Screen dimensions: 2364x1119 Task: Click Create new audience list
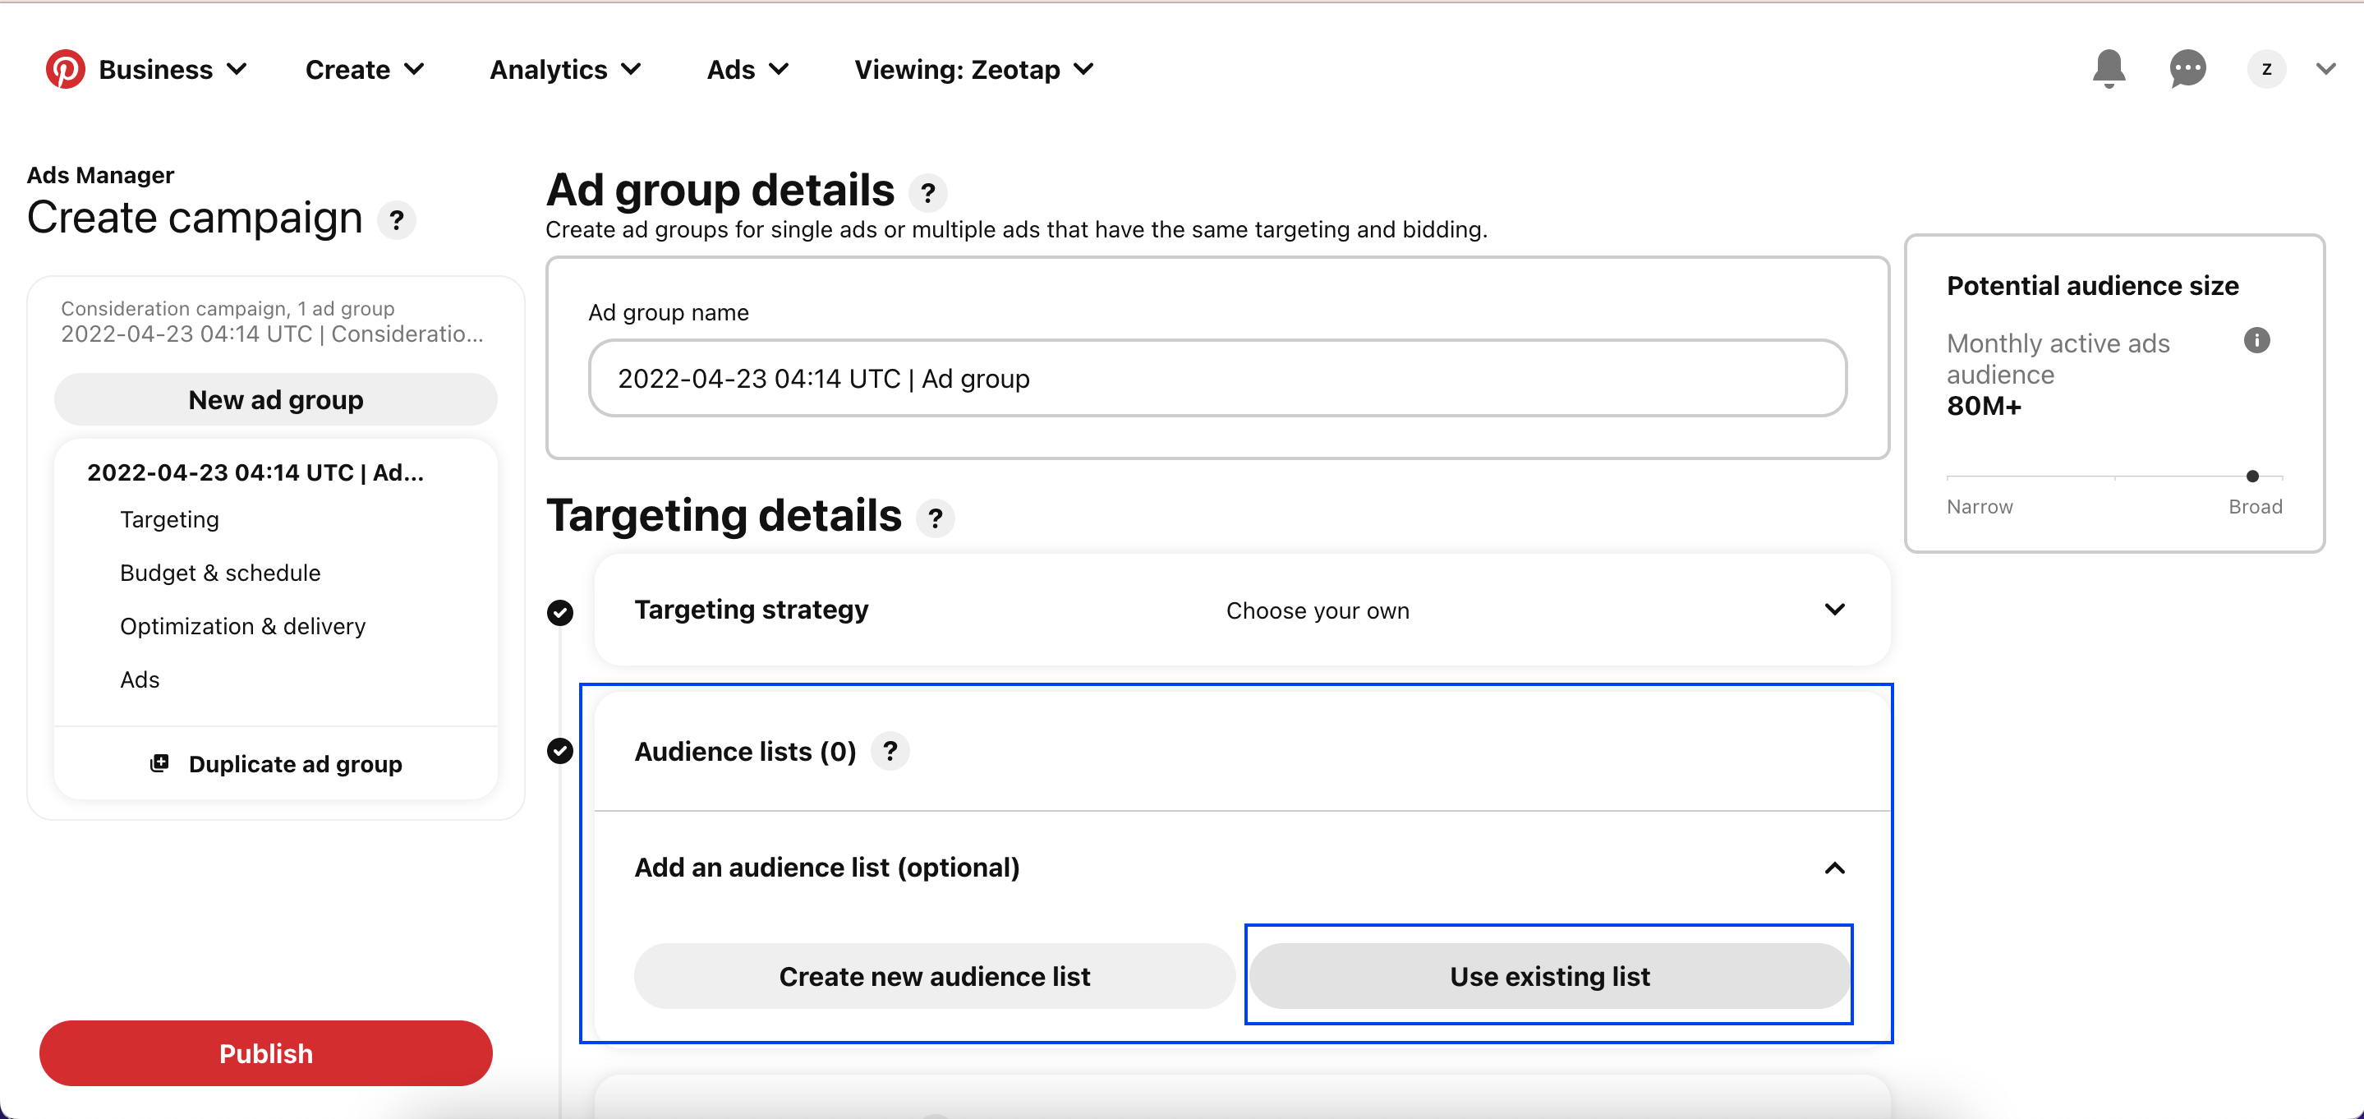pyautogui.click(x=934, y=976)
